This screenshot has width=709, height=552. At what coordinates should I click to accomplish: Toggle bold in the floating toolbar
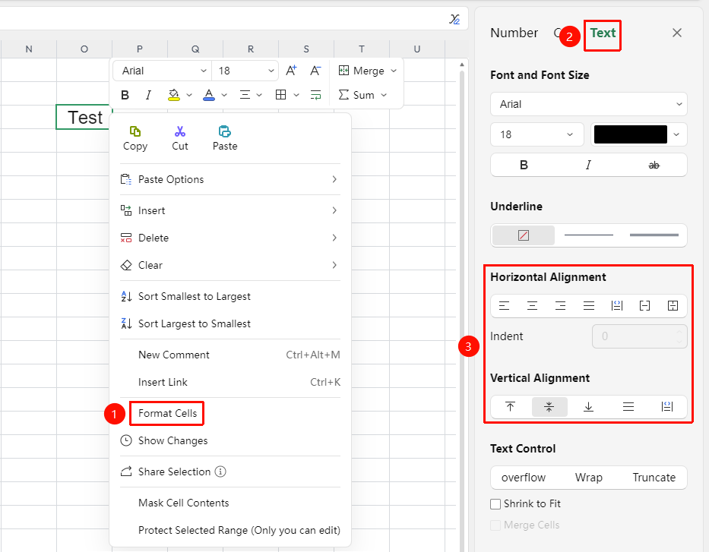pyautogui.click(x=125, y=95)
